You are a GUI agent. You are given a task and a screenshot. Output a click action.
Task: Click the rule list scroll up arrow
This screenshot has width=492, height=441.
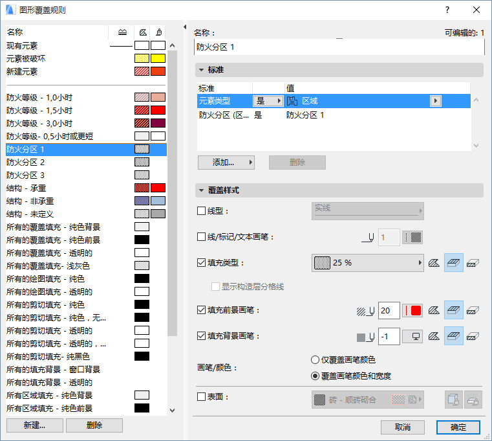click(x=172, y=45)
